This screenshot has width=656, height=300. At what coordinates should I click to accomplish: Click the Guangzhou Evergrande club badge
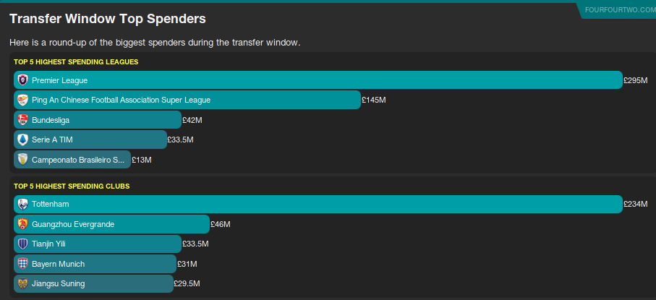(22, 224)
